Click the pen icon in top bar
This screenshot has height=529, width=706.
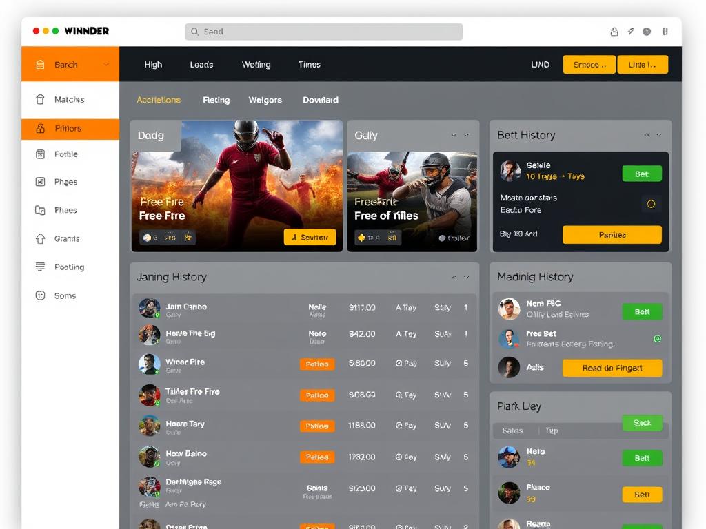tap(631, 32)
